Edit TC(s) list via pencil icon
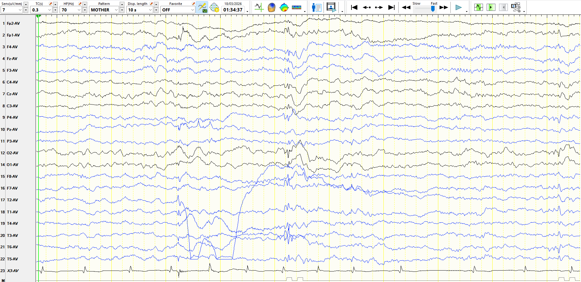 [50, 4]
